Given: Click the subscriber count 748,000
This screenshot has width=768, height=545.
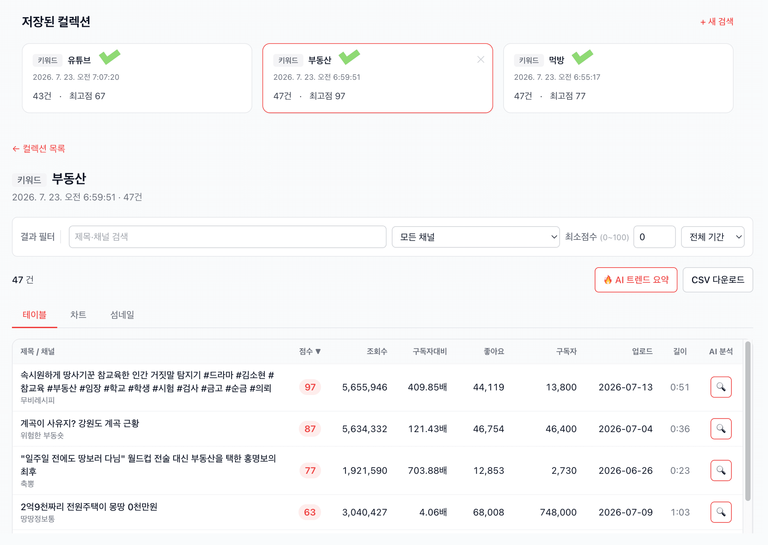Looking at the screenshot, I should (558, 512).
